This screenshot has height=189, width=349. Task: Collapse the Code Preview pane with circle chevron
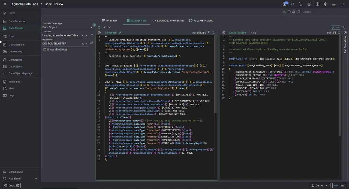[224, 33]
